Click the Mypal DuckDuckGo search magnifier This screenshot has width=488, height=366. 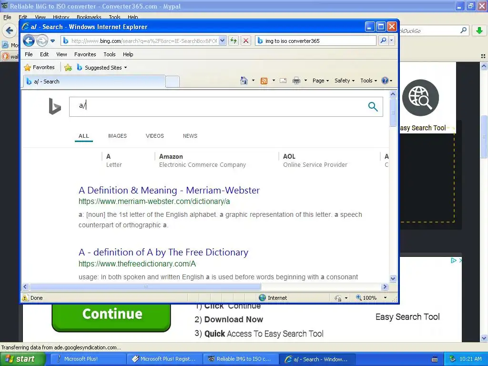click(463, 30)
